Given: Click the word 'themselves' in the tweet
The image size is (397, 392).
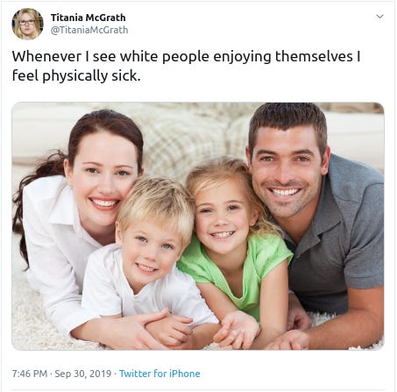Looking at the screenshot, I should pyautogui.click(x=314, y=56).
